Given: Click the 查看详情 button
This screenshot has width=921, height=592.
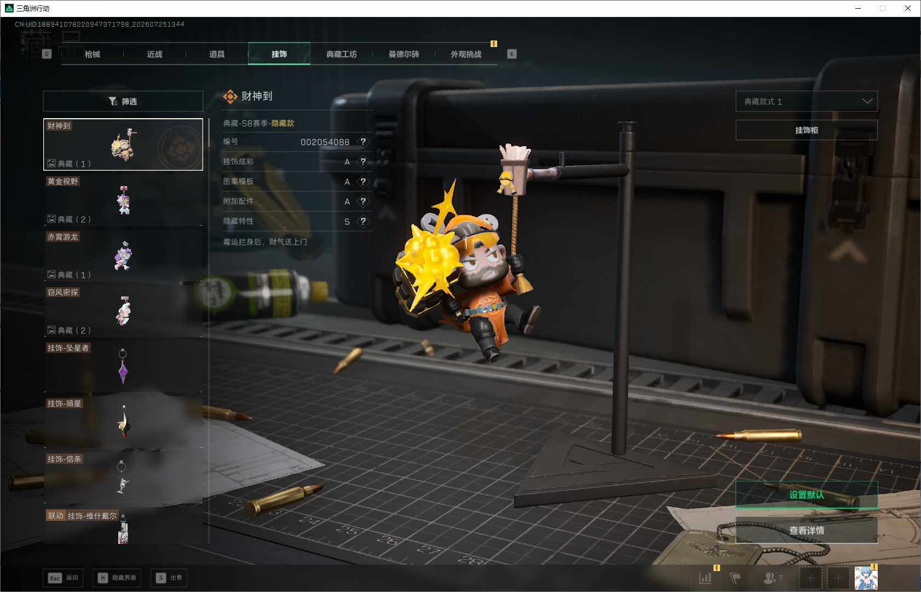Looking at the screenshot, I should point(807,530).
